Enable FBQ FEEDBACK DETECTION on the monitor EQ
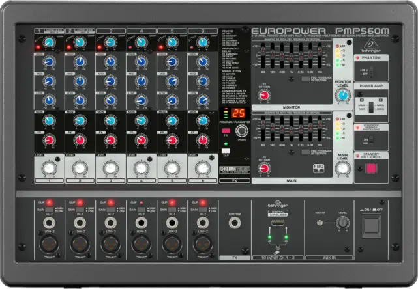The height and width of the screenshot is (289, 418). point(305,79)
